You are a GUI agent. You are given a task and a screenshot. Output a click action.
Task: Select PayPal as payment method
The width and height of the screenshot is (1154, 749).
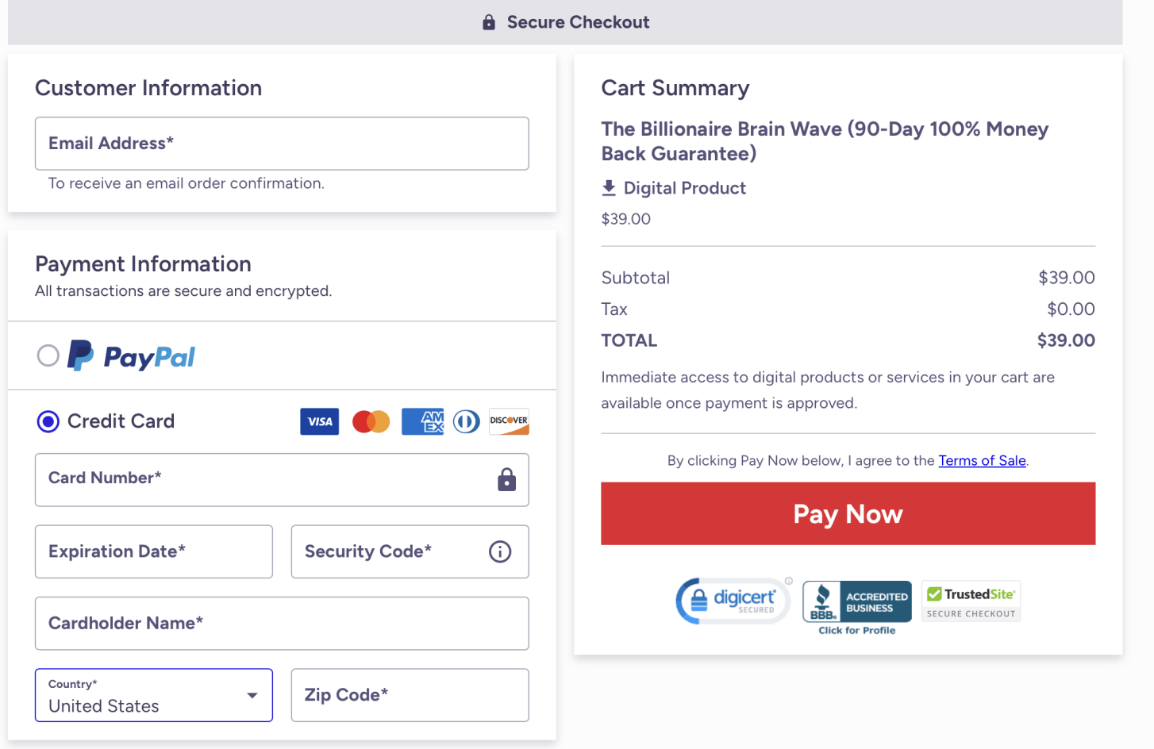click(48, 355)
